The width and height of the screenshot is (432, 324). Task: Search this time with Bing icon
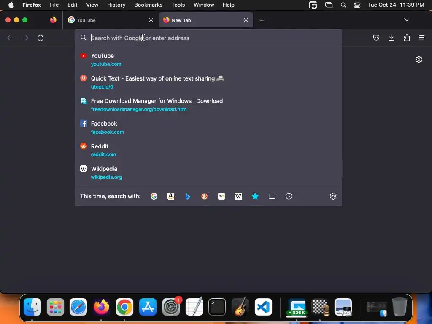click(188, 196)
